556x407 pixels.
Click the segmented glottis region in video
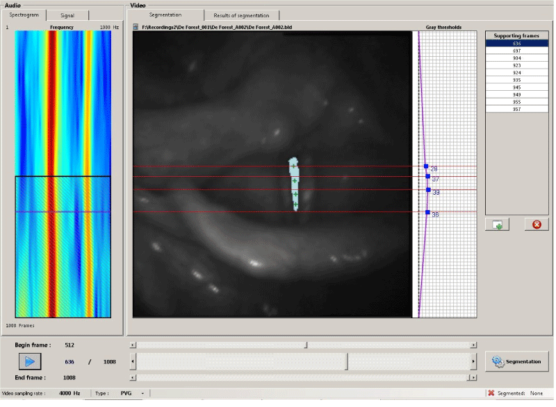(294, 184)
